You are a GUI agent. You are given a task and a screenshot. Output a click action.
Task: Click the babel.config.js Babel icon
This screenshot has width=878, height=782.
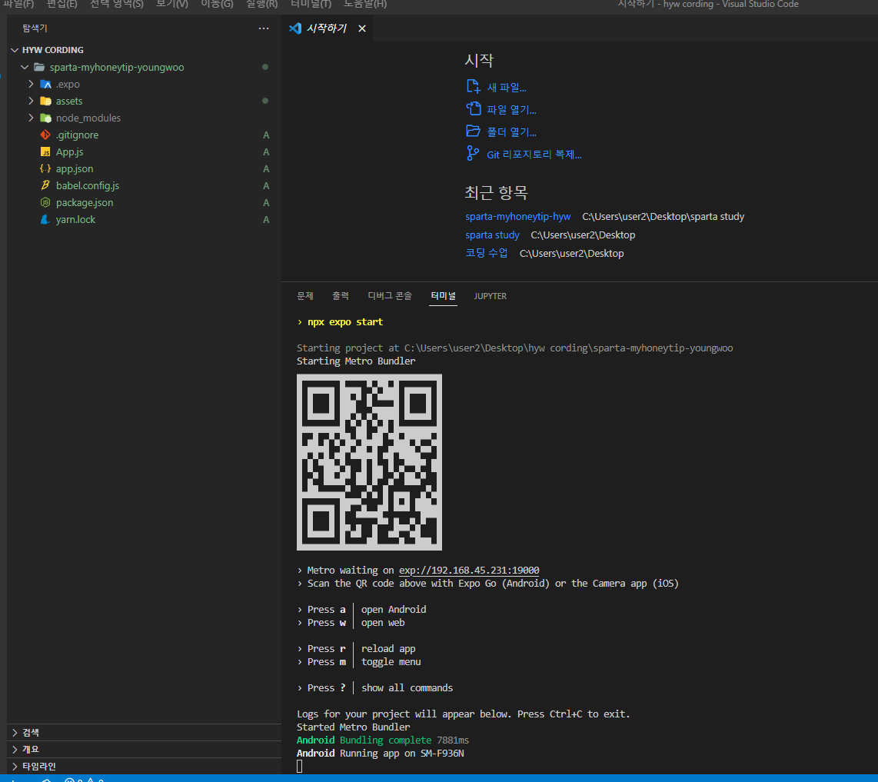tap(45, 185)
